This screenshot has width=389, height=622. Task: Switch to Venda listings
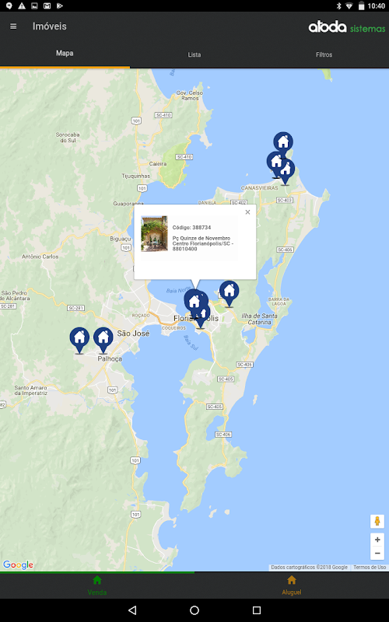coord(97,585)
